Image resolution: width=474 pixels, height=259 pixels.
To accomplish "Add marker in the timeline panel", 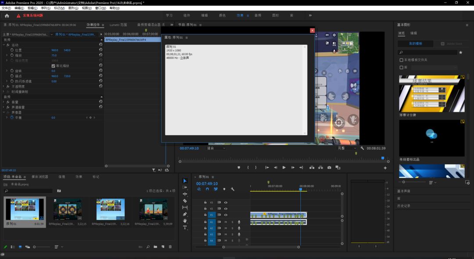I will pyautogui.click(x=224, y=189).
